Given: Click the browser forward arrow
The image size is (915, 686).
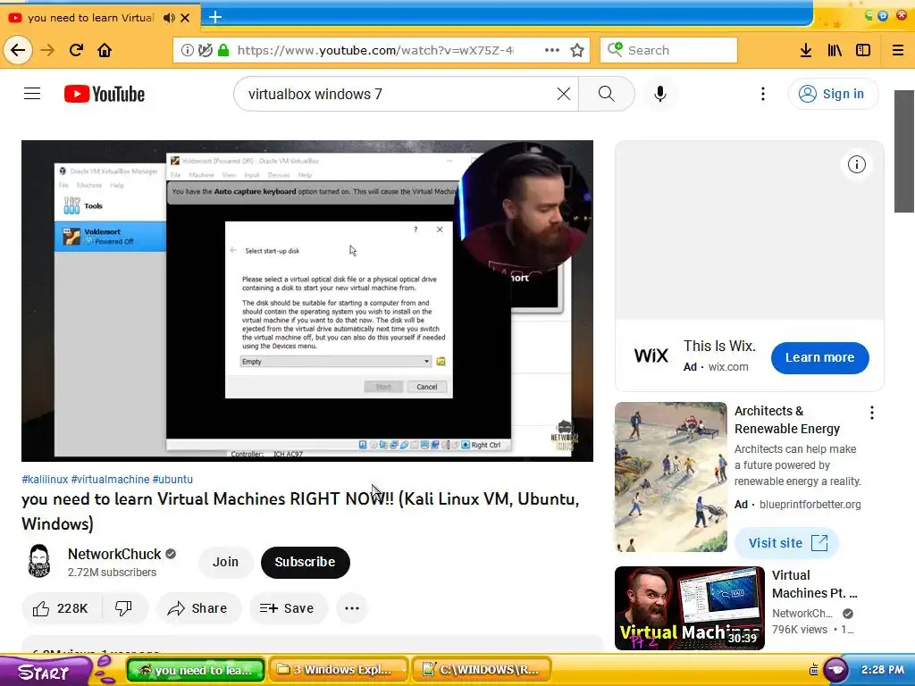Looking at the screenshot, I should [x=47, y=50].
